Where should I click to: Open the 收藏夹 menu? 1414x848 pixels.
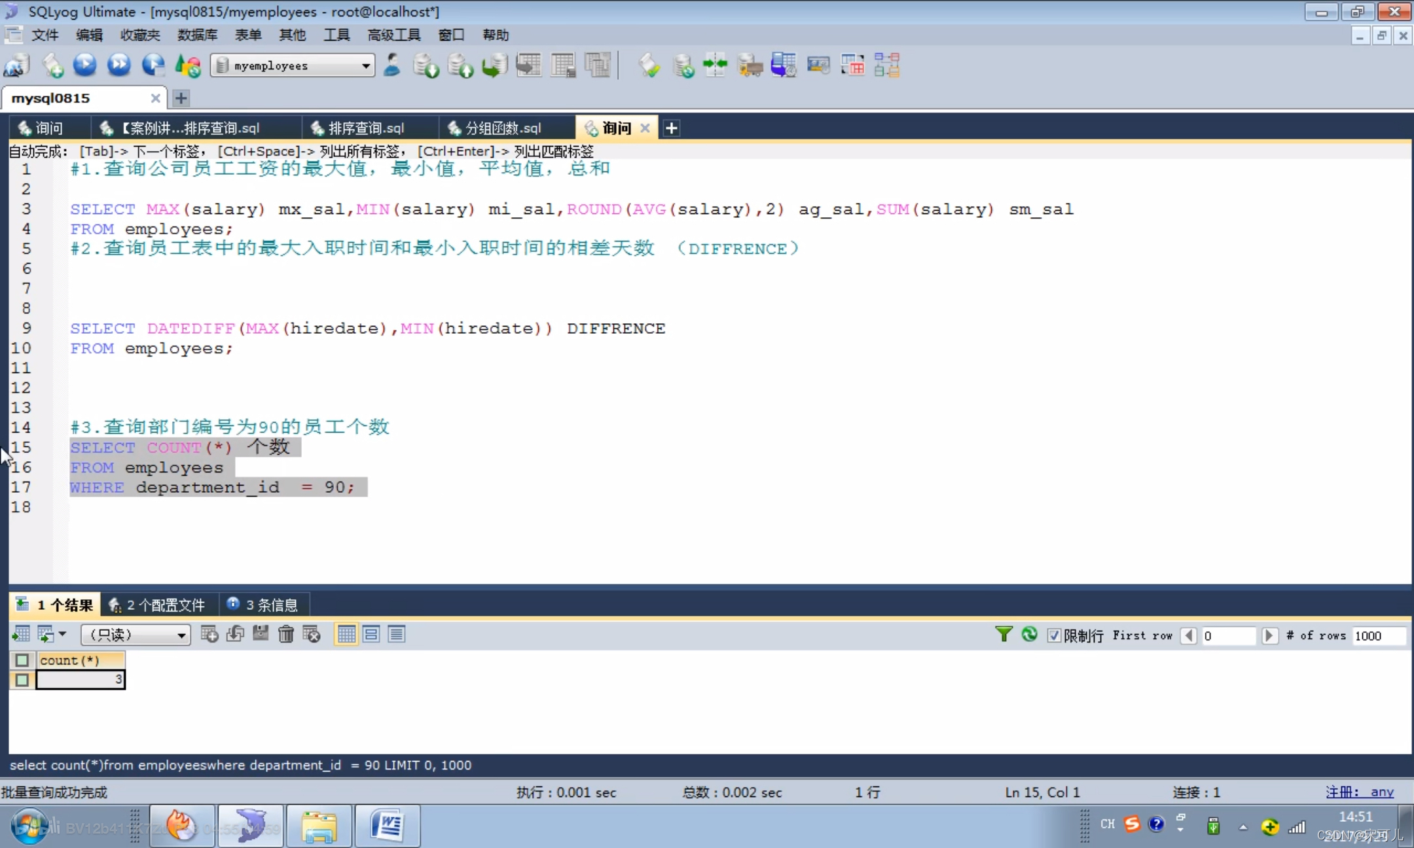140,35
